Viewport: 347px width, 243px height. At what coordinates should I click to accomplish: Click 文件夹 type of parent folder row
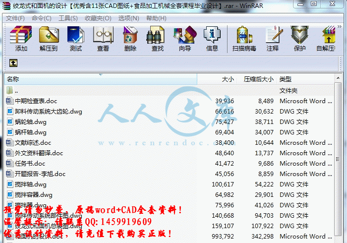tap(289, 91)
